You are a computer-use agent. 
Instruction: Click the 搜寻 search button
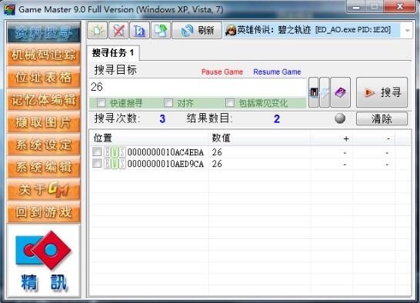(x=382, y=92)
